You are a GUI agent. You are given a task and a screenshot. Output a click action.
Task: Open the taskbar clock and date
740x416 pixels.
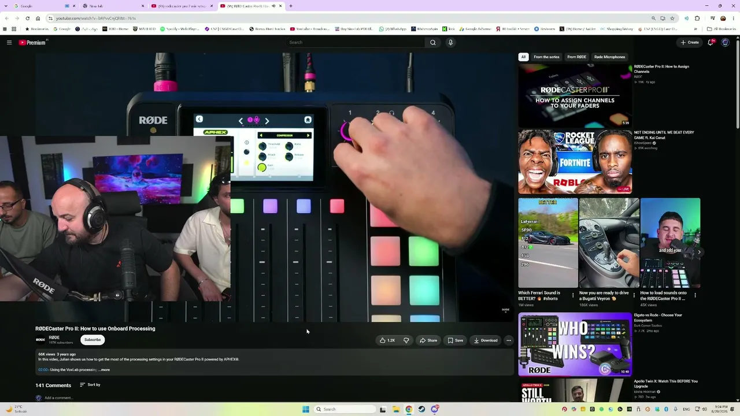pos(720,409)
